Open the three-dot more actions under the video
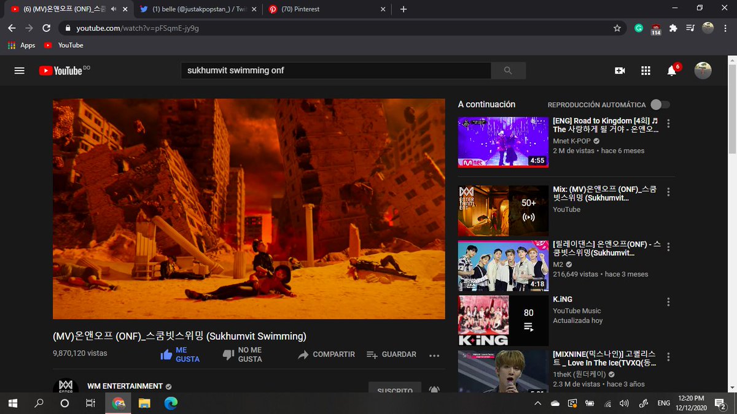The width and height of the screenshot is (737, 414). point(434,355)
